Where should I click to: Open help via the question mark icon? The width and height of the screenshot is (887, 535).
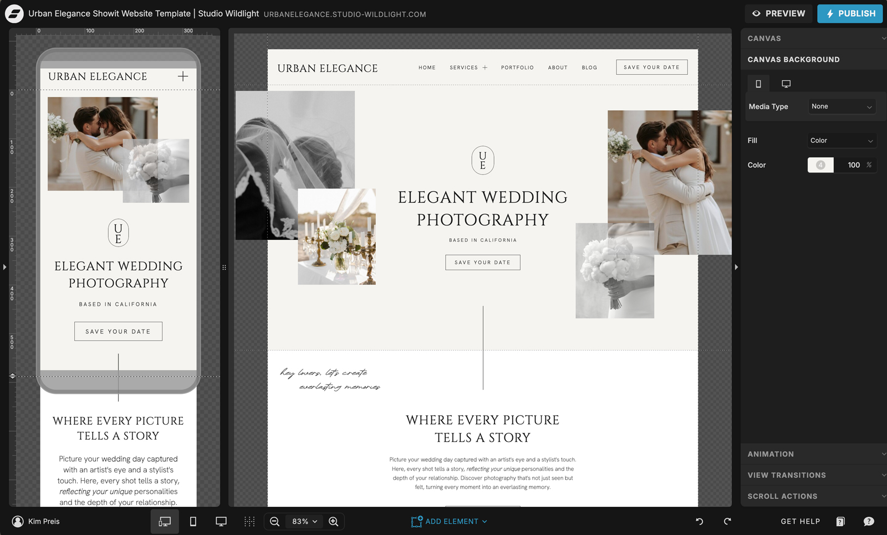869,521
